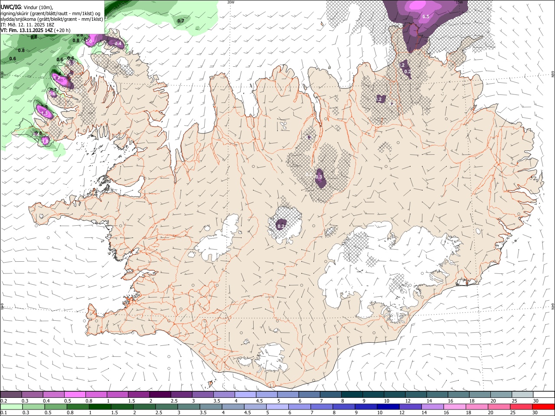Click the '20W' longitude label at top

(x=231, y=2)
